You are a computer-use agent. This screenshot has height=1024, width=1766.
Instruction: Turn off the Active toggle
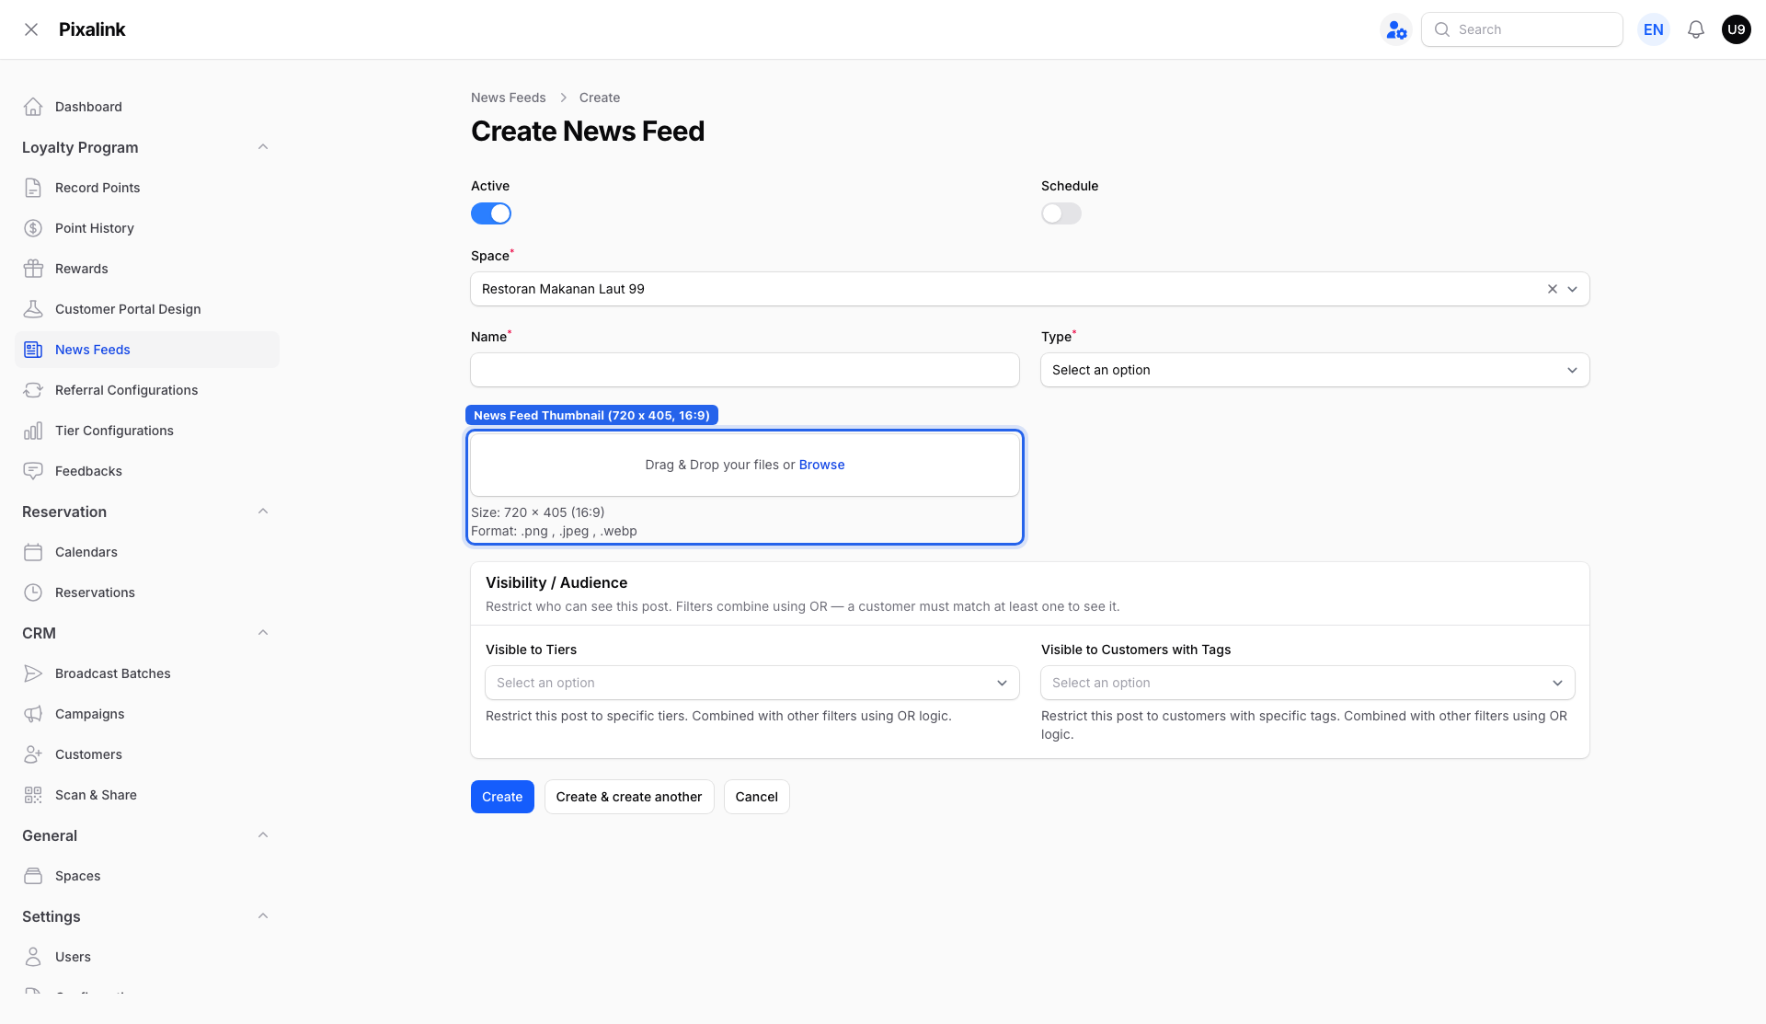click(491, 213)
